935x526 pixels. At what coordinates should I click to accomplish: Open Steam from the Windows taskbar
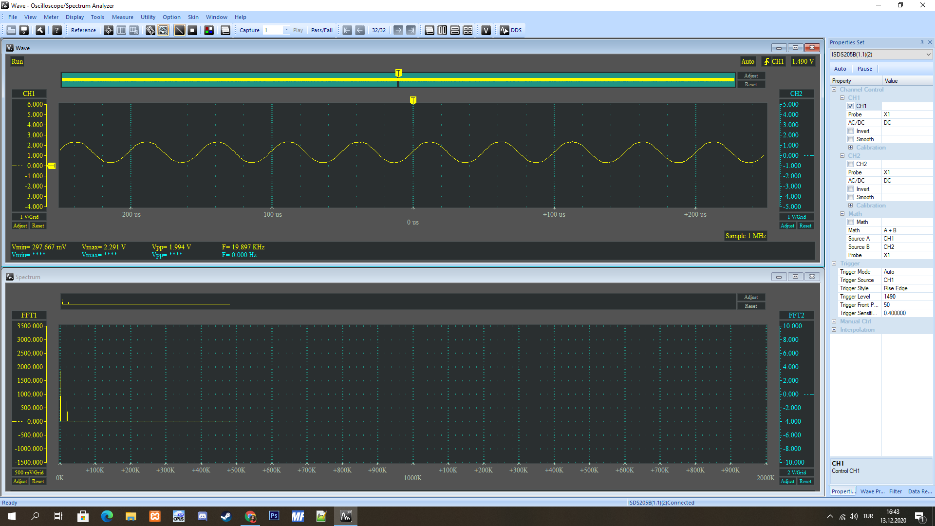226,516
